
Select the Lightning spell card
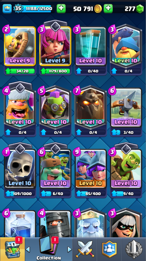coord(20,224)
